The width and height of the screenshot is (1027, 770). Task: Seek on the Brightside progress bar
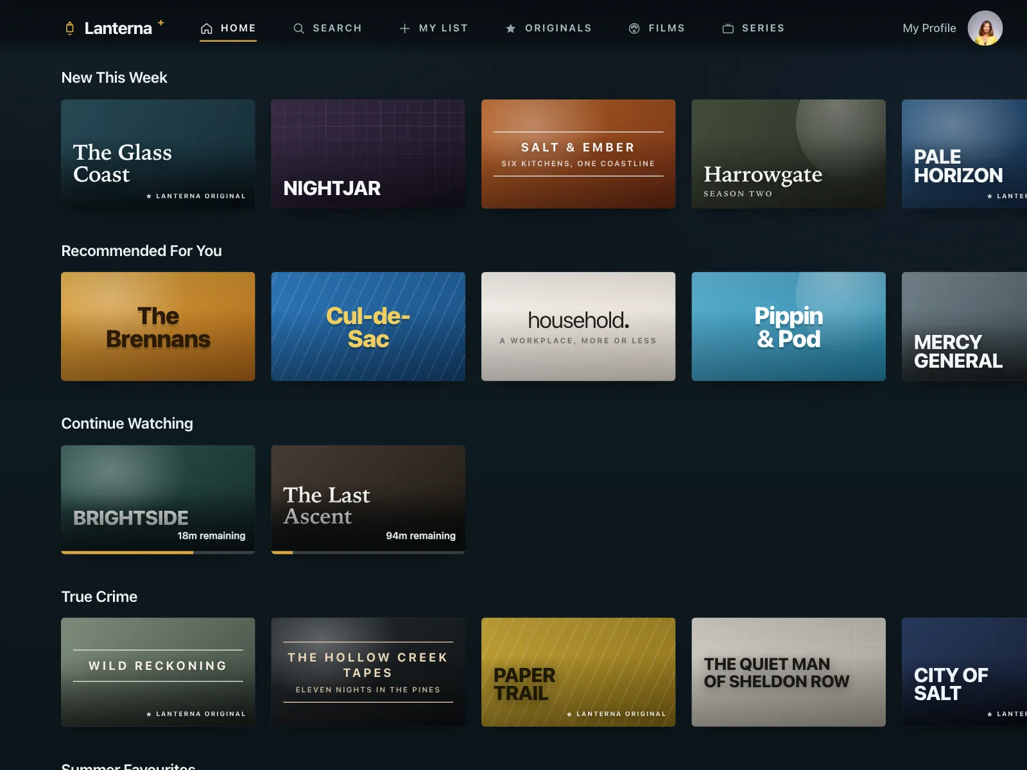pos(158,552)
